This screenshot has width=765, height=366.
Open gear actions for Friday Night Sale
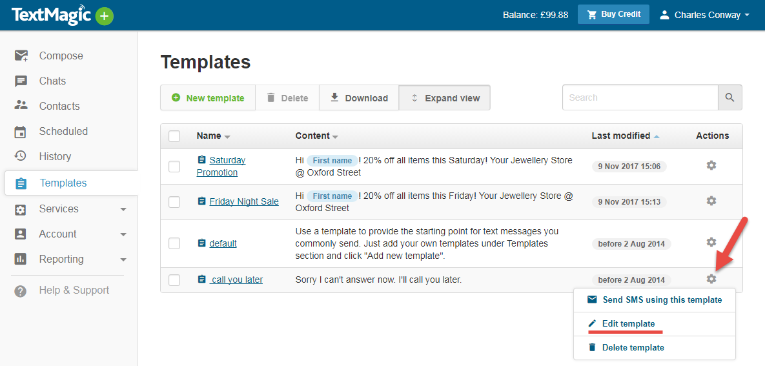(711, 201)
